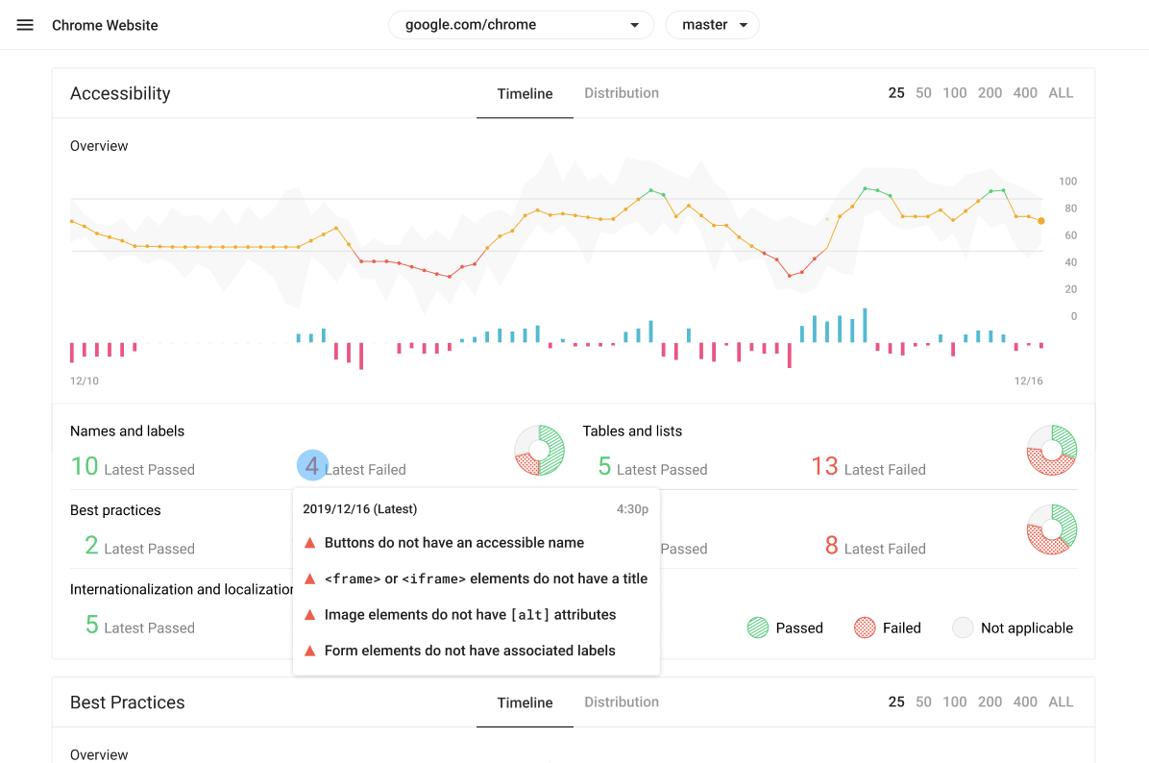
Task: Click warning icon for Form elements labels
Action: 310,651
